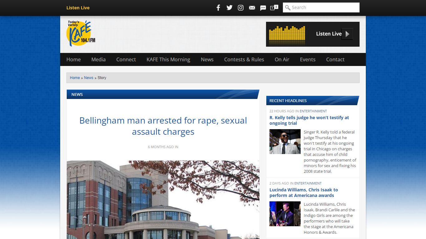Click Entertainment category on Lucinda Williams story

click(308, 183)
